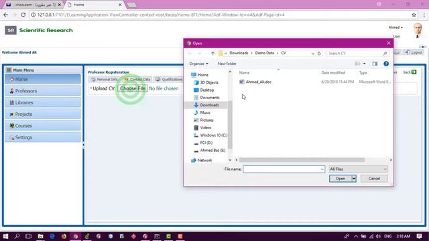Expand the address path history dropdown

click(x=313, y=54)
